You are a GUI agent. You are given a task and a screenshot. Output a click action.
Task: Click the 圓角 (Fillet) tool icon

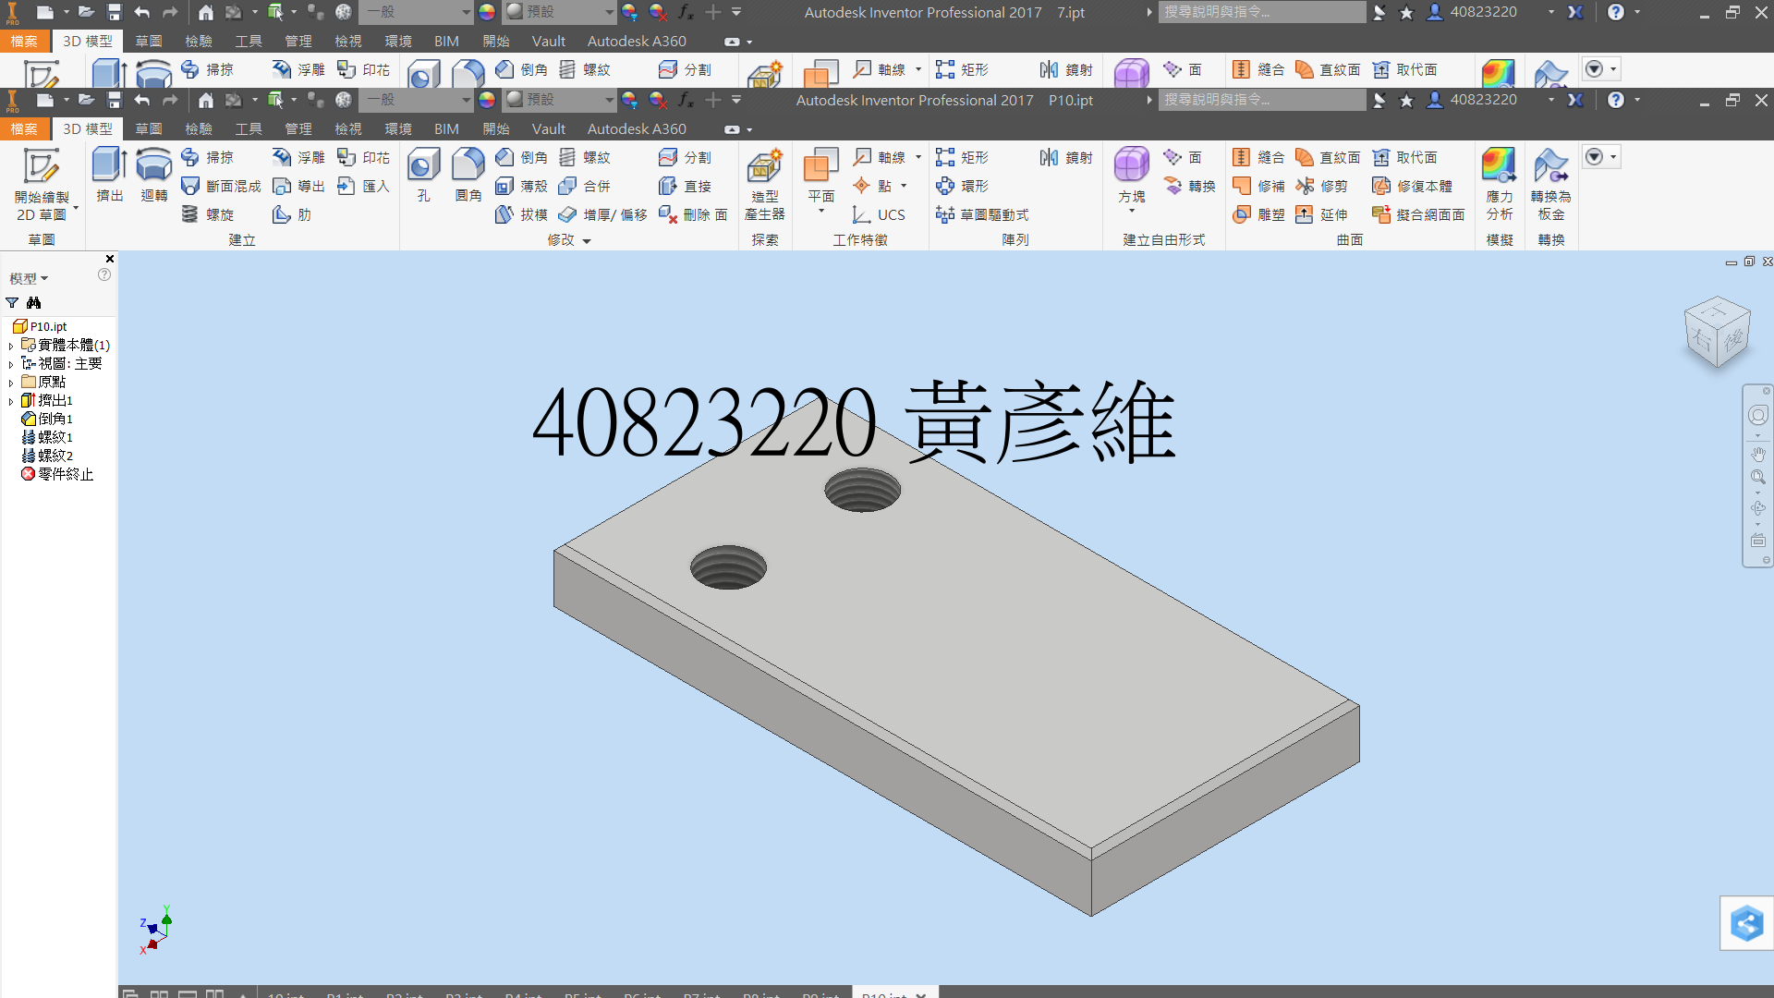[x=468, y=165]
